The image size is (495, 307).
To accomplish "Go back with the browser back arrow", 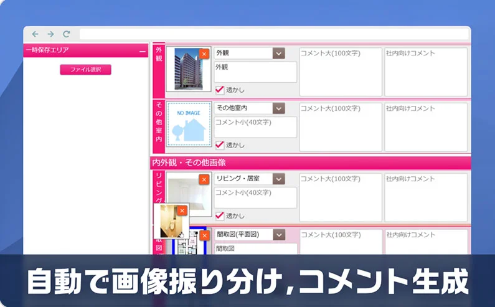I will point(35,34).
